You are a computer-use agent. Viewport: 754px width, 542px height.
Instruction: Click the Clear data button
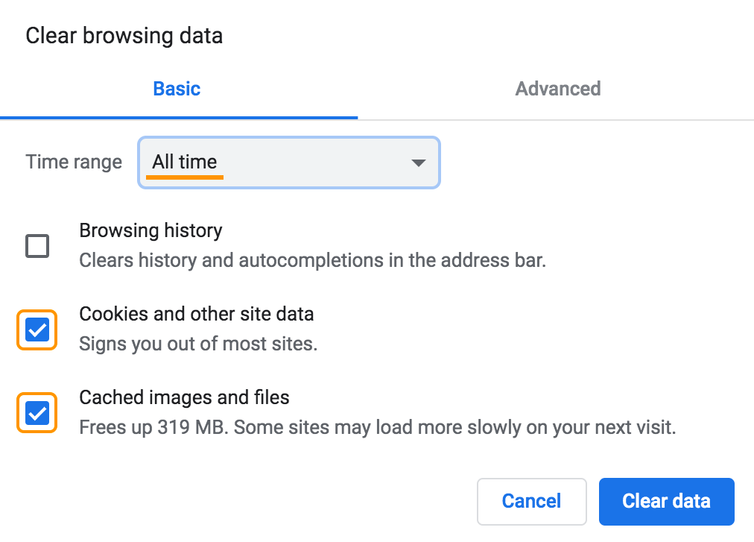click(x=666, y=501)
